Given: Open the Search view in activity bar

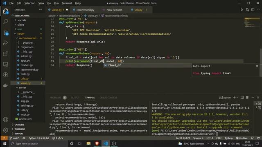Looking at the screenshot, I should tap(5, 22).
